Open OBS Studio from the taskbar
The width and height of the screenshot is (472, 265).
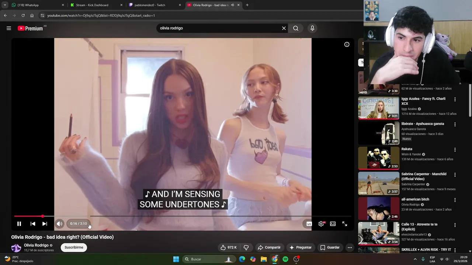(296, 259)
